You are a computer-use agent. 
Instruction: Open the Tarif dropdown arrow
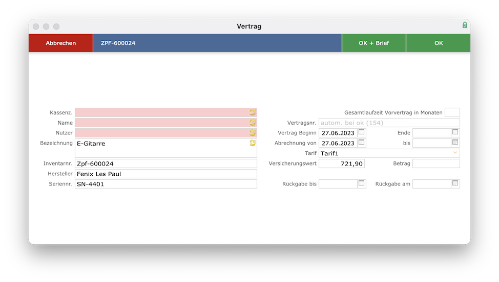point(455,153)
